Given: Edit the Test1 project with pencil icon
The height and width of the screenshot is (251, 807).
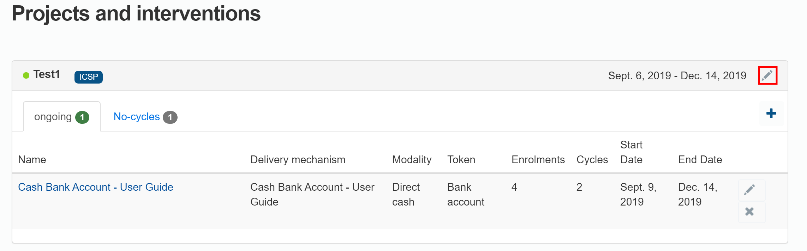Looking at the screenshot, I should point(767,75).
